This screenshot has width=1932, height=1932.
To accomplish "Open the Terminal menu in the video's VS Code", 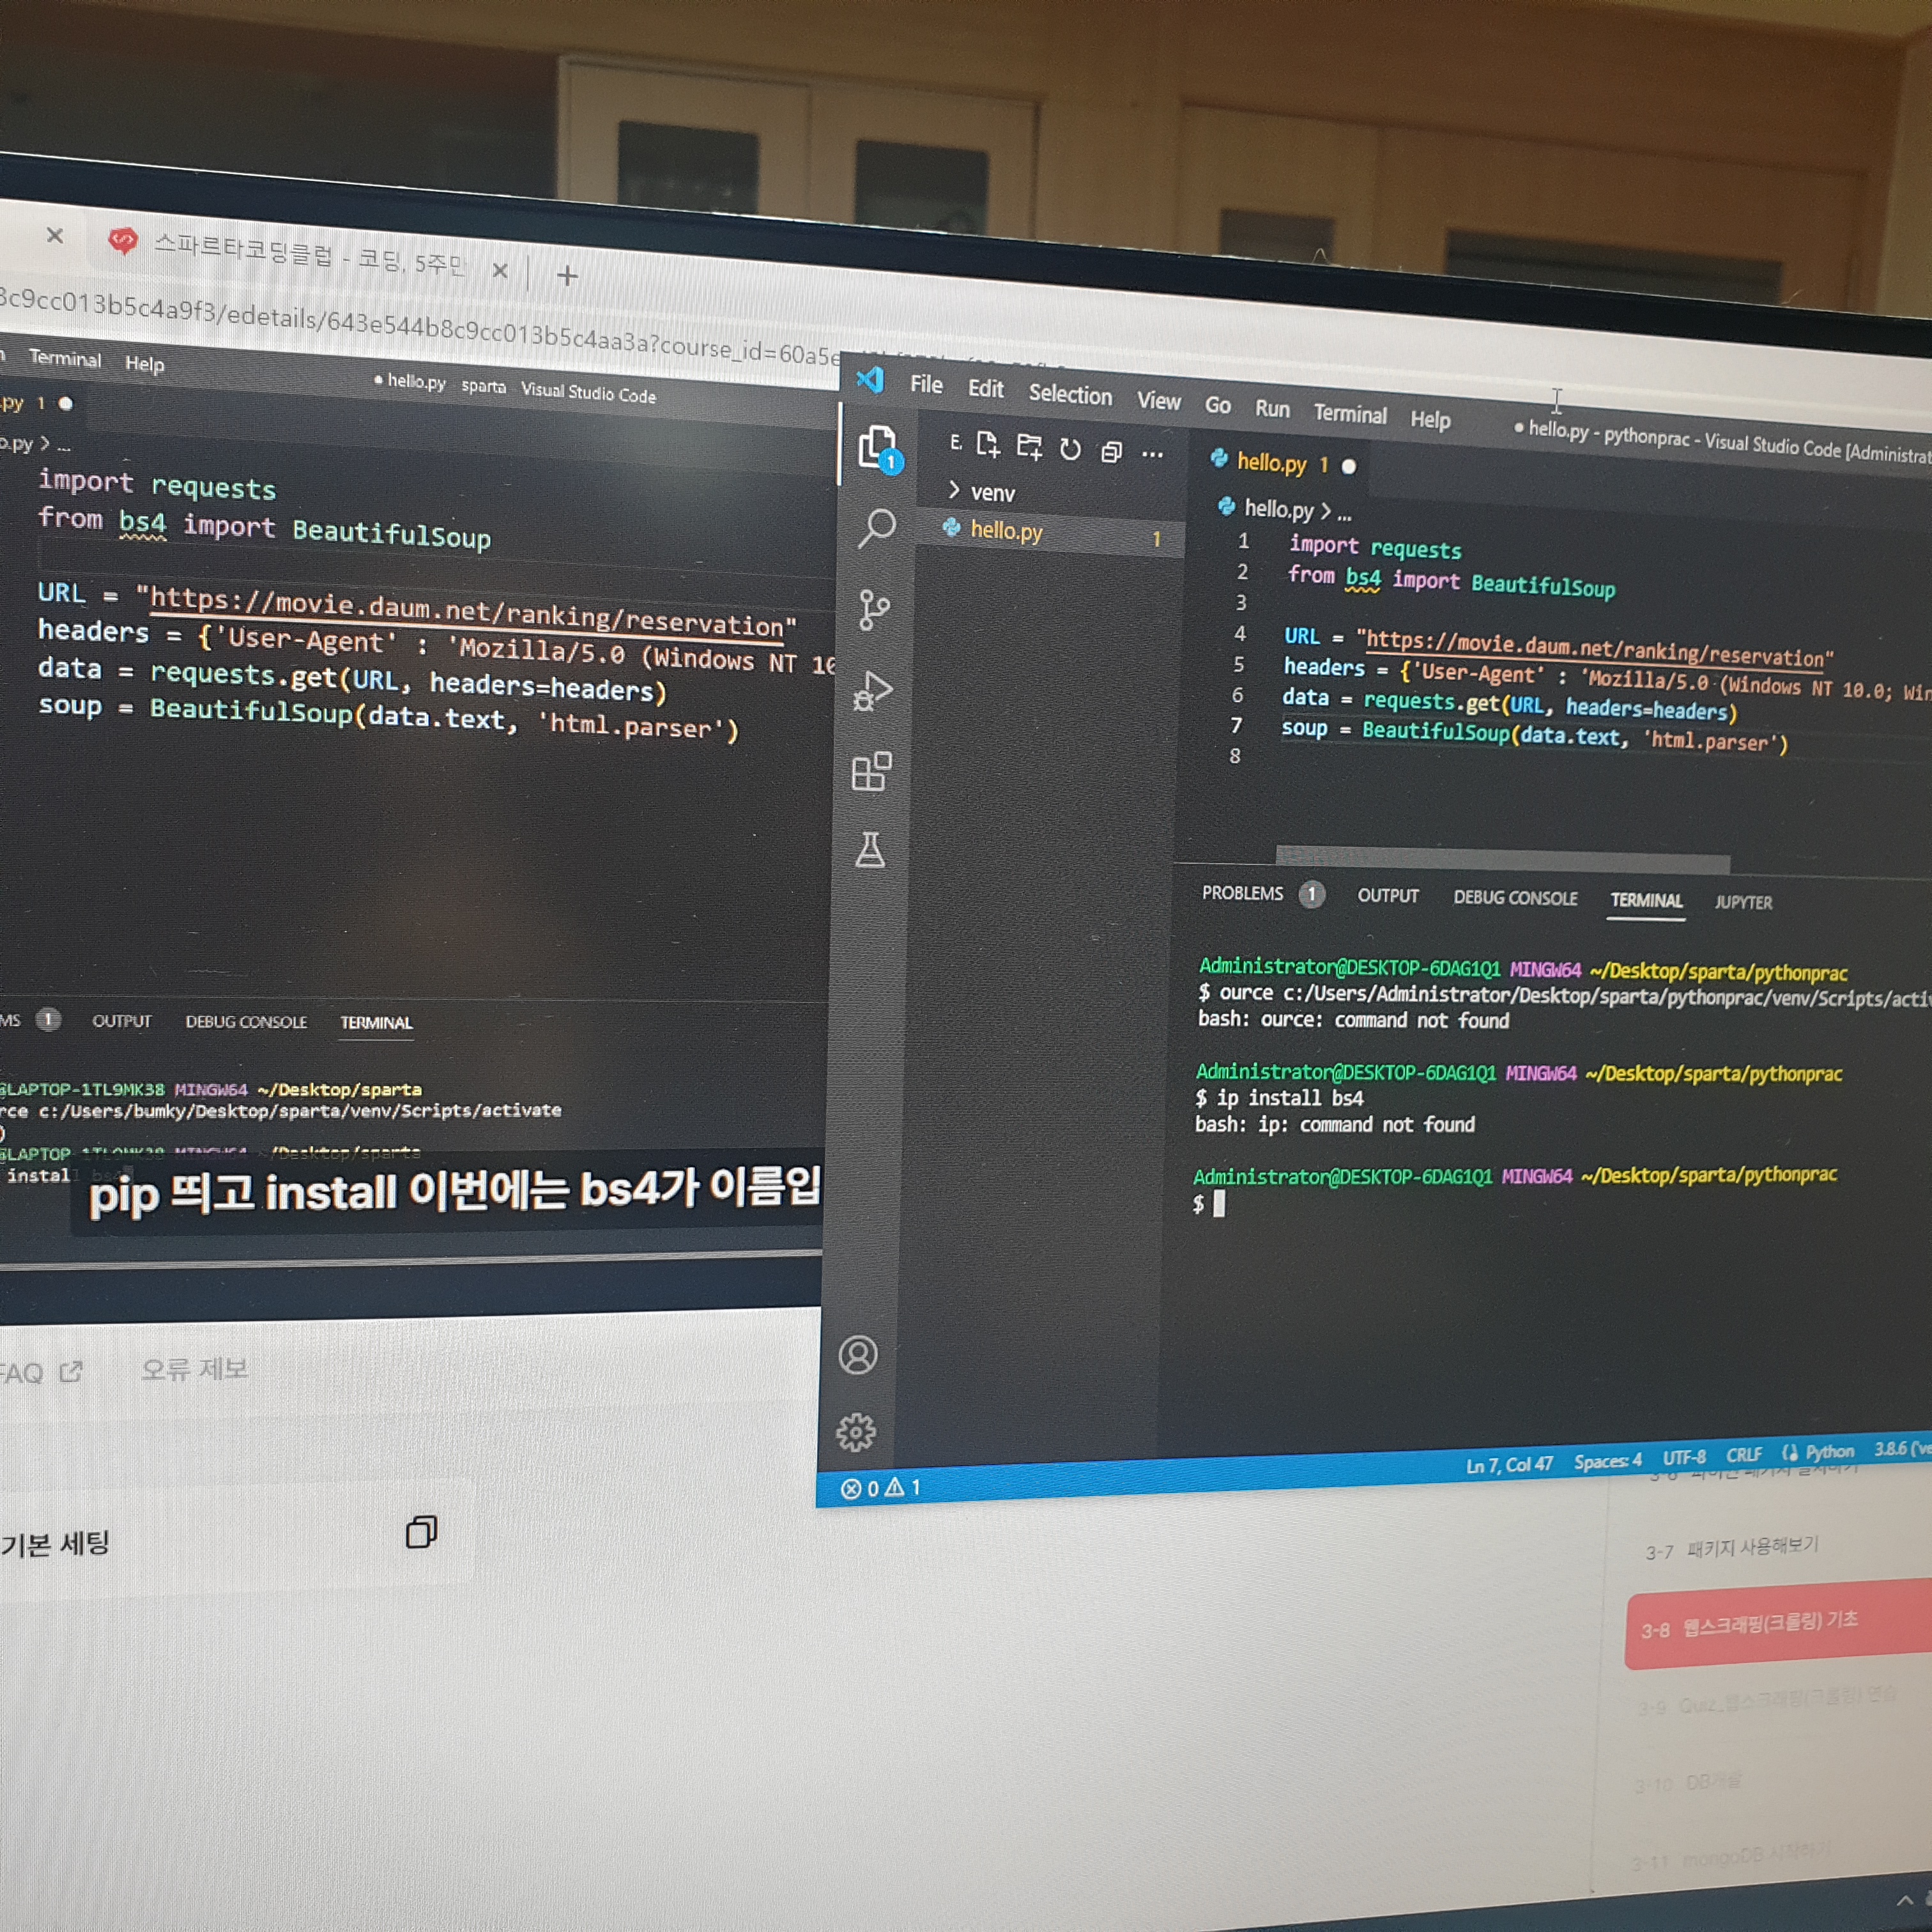I will pyautogui.click(x=65, y=358).
